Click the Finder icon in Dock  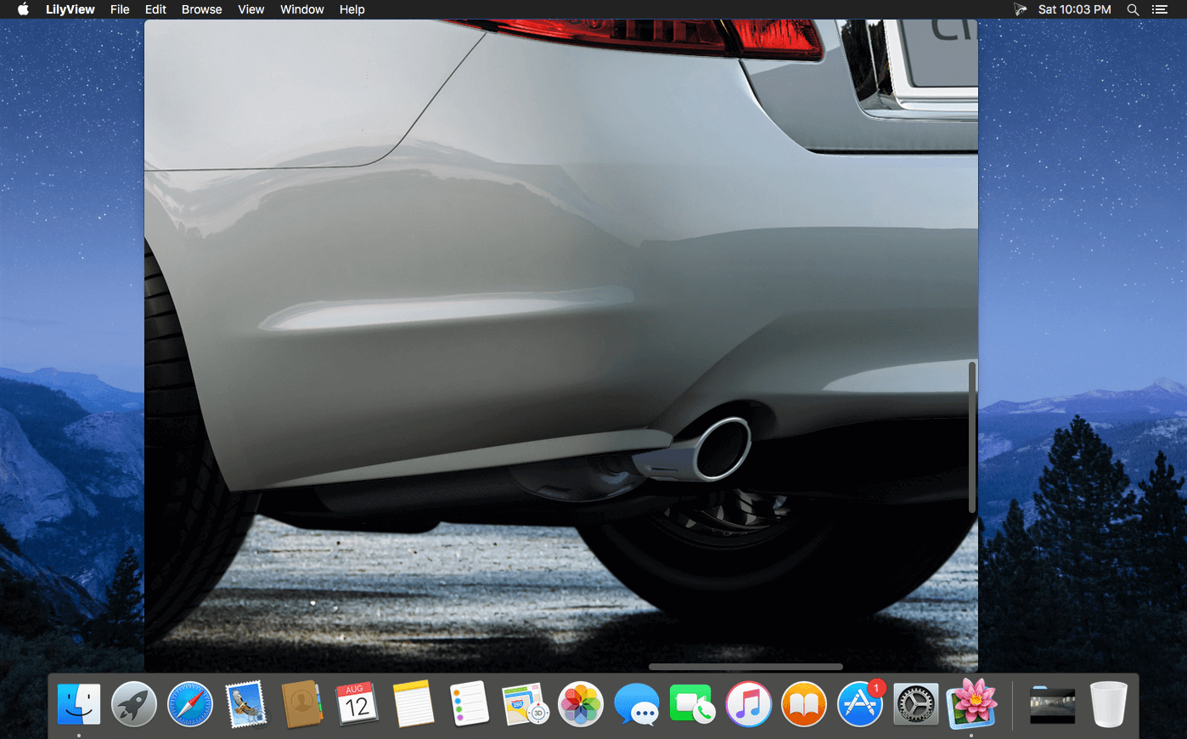click(x=79, y=704)
